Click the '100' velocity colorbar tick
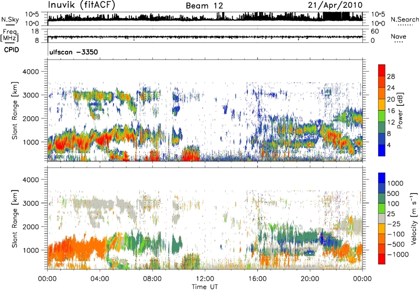419x290 pixels. (x=393, y=204)
